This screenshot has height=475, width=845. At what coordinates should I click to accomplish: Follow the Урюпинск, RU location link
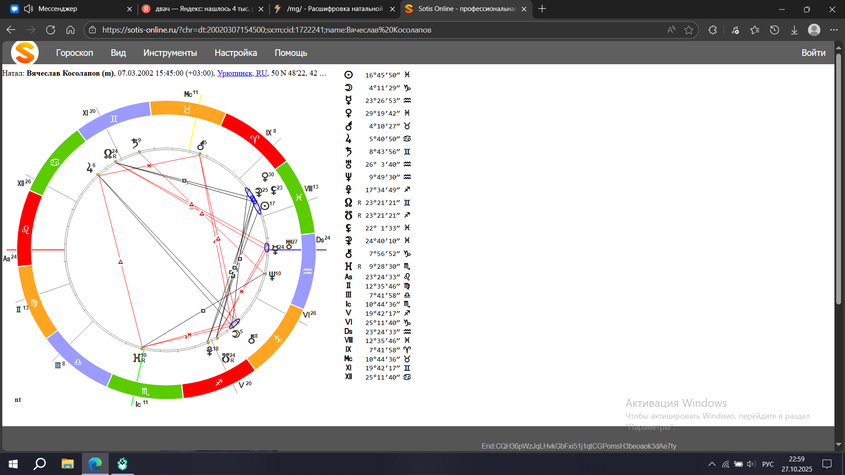[x=242, y=73]
